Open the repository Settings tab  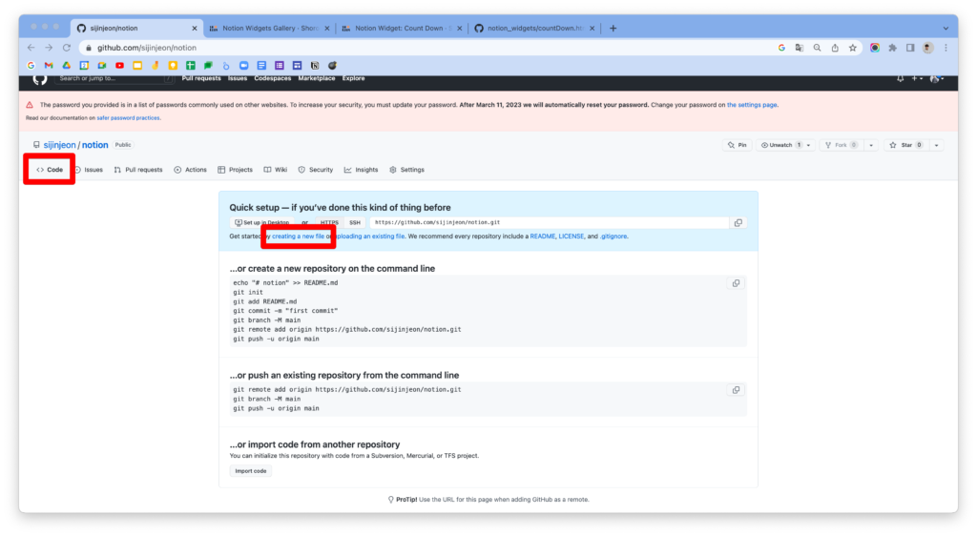click(x=406, y=170)
